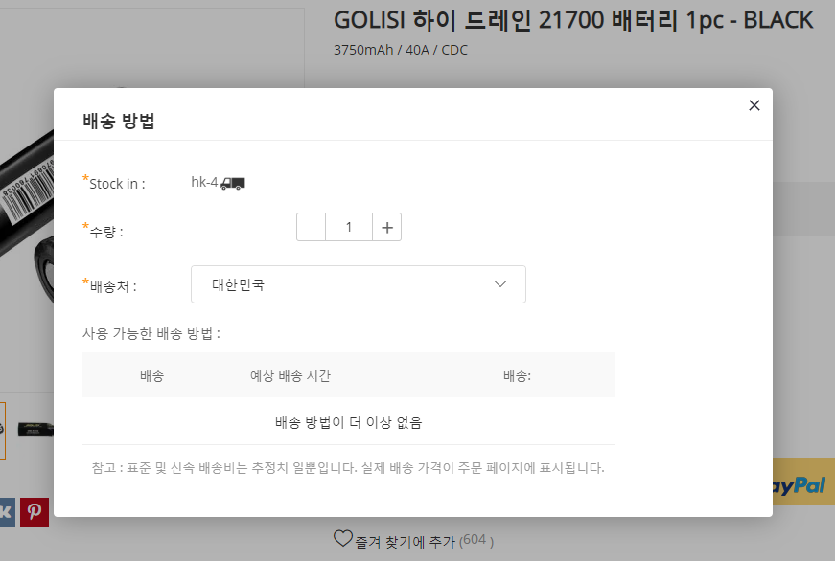Click the 배송 방법이 더 이상 없음 message
This screenshot has height=561, width=835.
(x=348, y=423)
